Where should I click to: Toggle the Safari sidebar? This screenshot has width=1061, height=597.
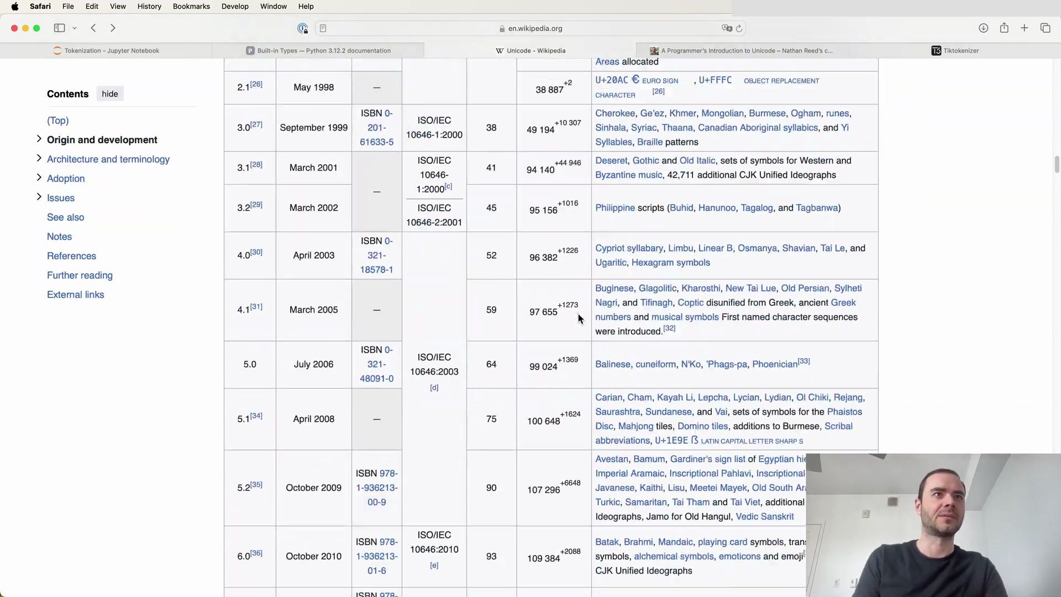point(59,28)
